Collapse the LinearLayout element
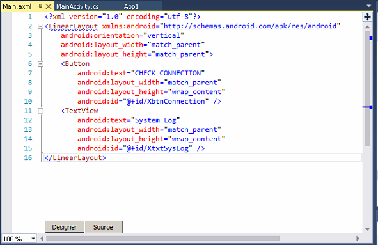Viewport: 378px width, 245px height. click(40, 26)
